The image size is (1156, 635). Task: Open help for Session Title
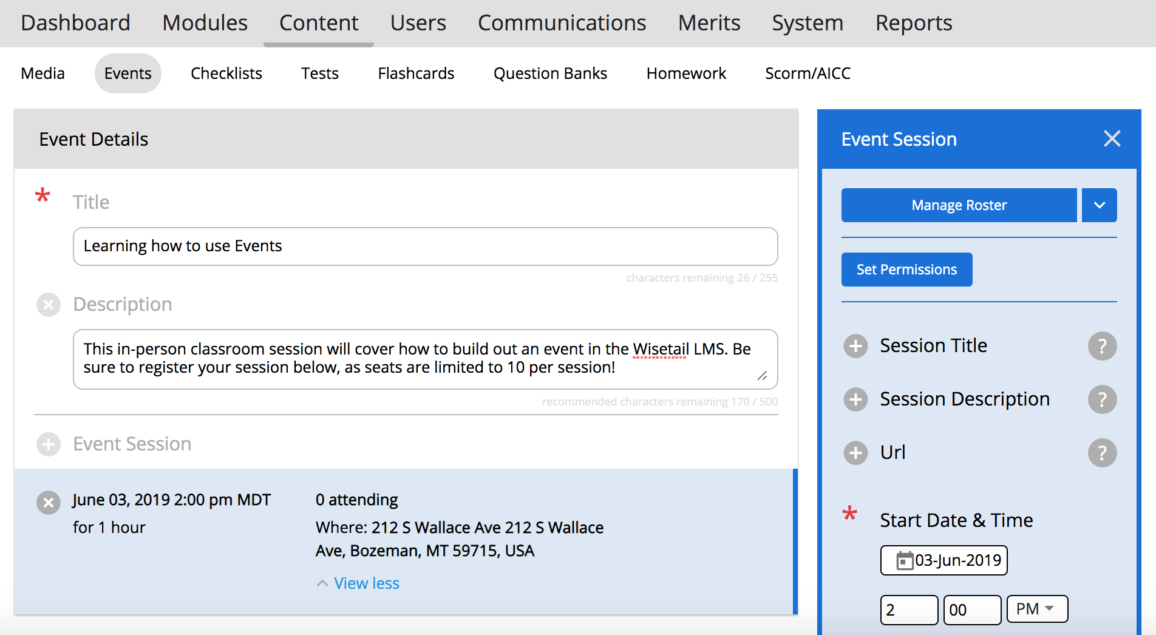point(1102,346)
